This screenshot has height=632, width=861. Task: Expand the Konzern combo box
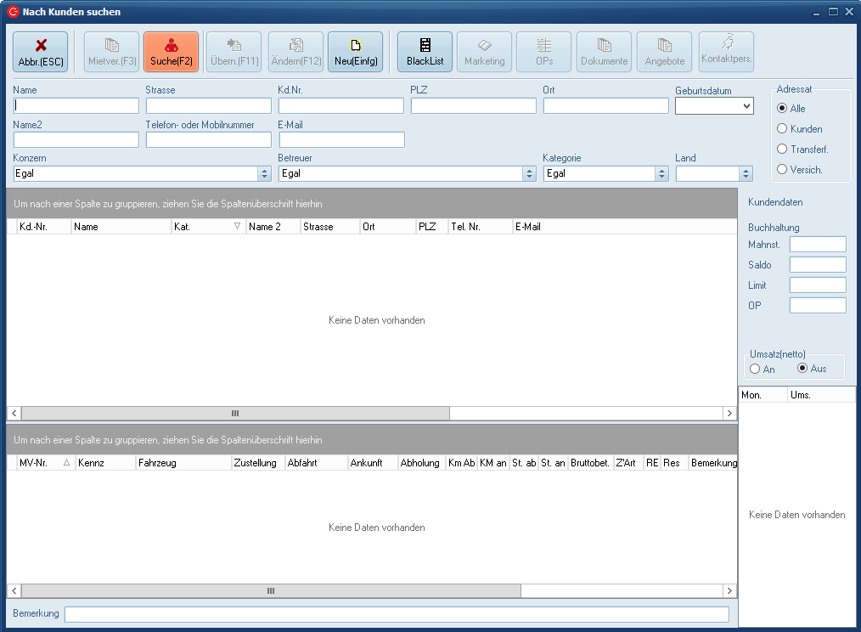coord(264,173)
